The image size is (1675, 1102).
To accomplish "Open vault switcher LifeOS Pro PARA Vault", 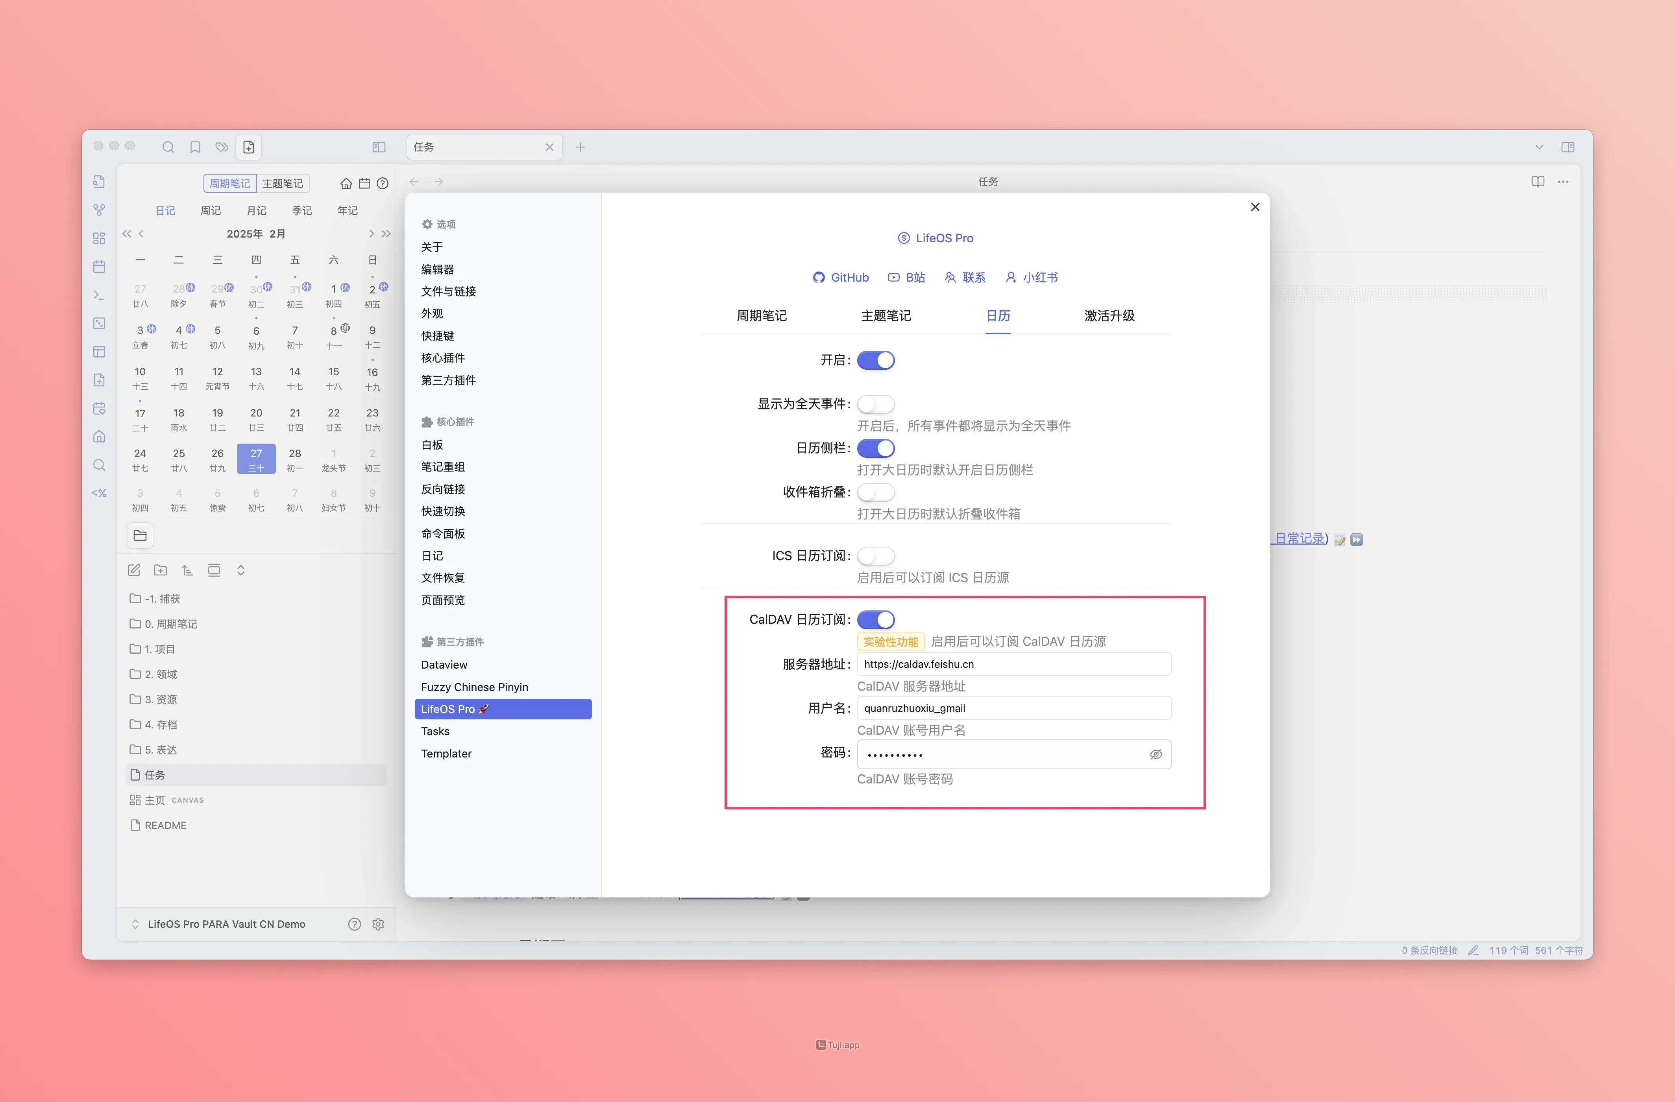I will coord(225,924).
